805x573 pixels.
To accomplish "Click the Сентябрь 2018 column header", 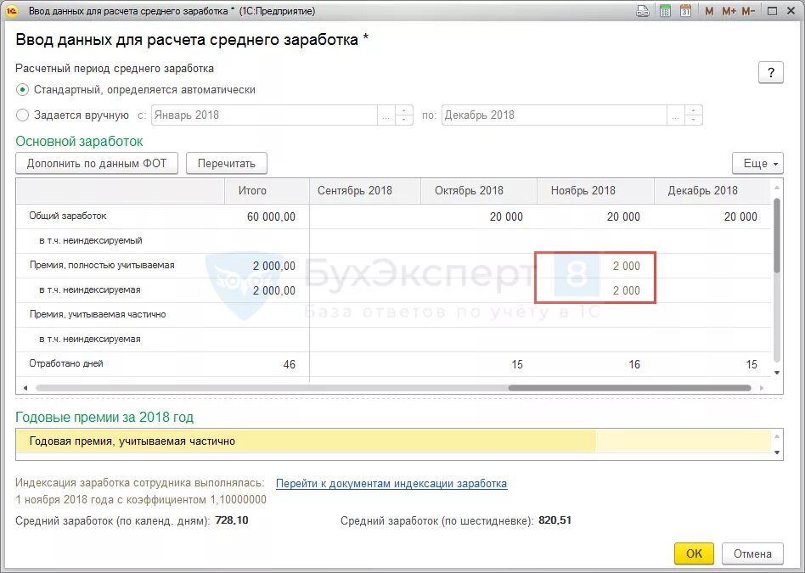I will point(365,190).
